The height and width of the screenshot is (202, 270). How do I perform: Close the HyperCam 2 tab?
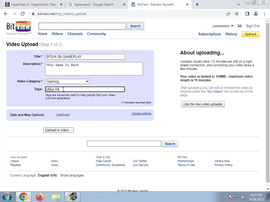click(x=61, y=5)
